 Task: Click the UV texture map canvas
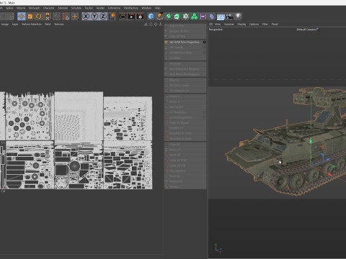pos(76,140)
